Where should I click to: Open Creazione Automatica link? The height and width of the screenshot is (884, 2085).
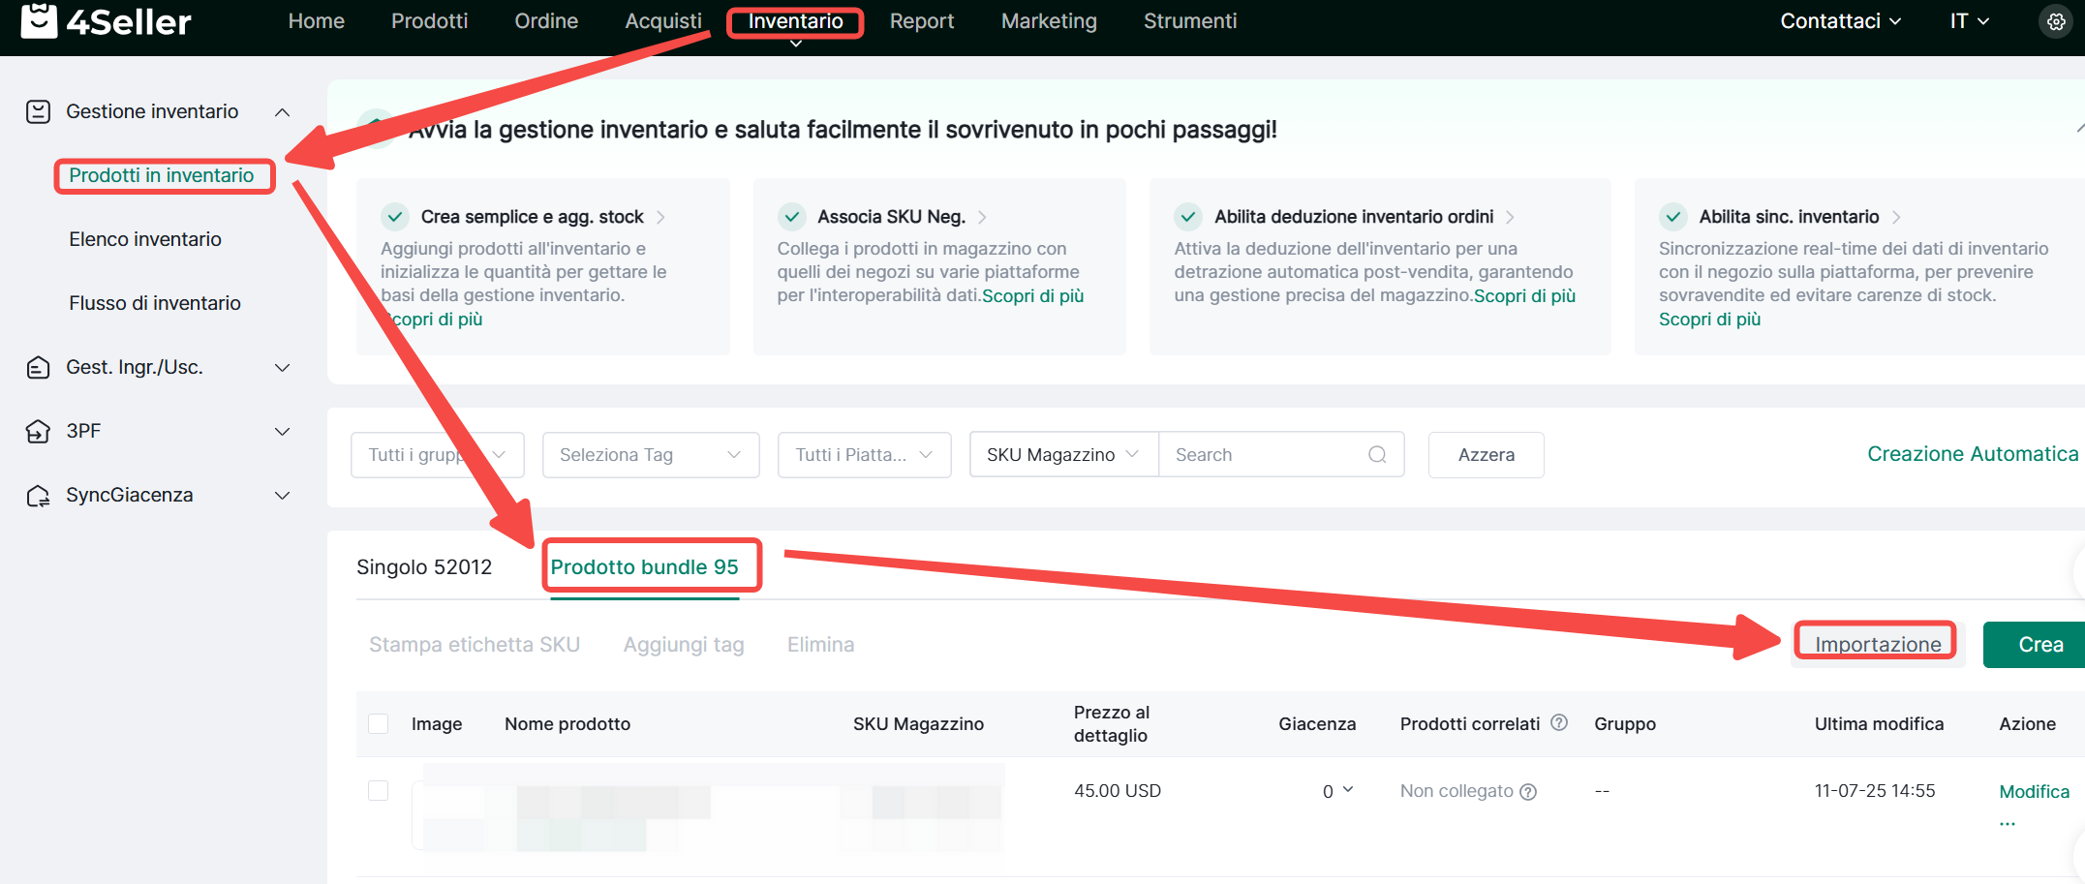point(1972,454)
